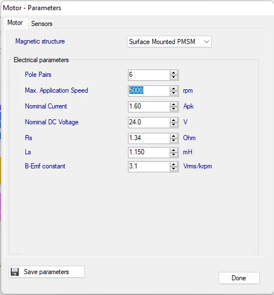Decrease Max. Application Speed with down arrow
The height and width of the screenshot is (295, 274).
(x=174, y=93)
